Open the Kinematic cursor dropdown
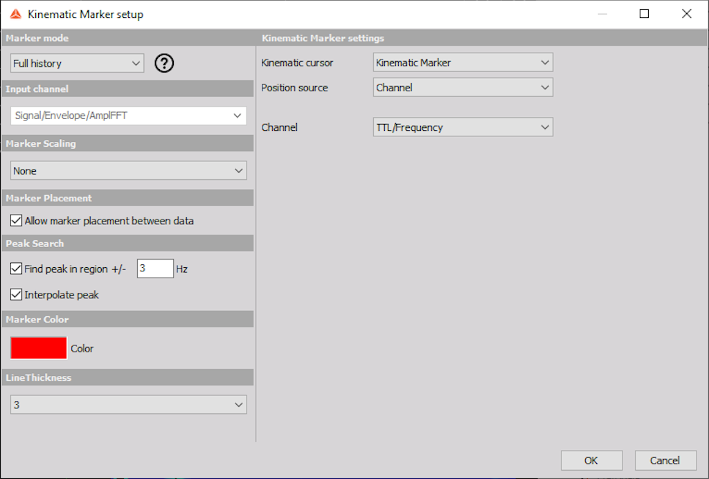The width and height of the screenshot is (709, 479). 463,62
